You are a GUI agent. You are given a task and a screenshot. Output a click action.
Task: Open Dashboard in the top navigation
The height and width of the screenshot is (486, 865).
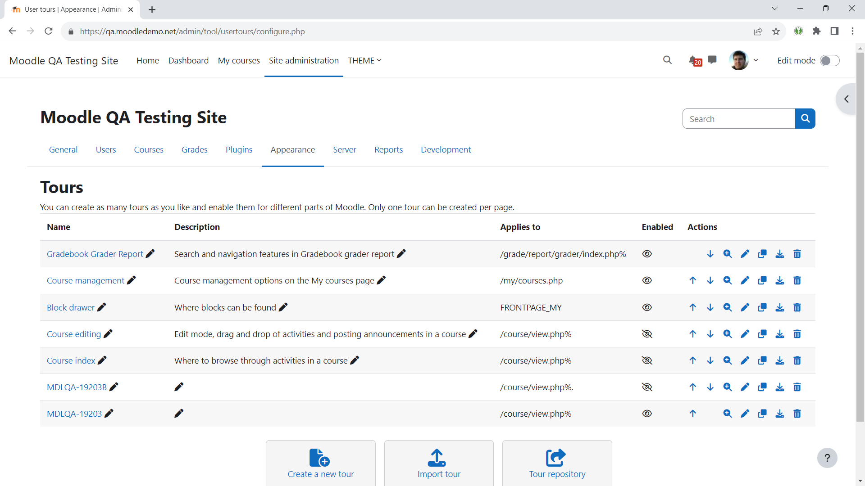(188, 60)
